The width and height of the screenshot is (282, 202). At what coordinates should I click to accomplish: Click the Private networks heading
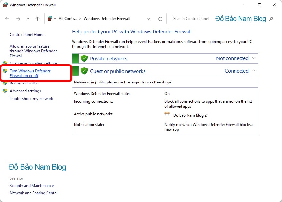pyautogui.click(x=109, y=59)
